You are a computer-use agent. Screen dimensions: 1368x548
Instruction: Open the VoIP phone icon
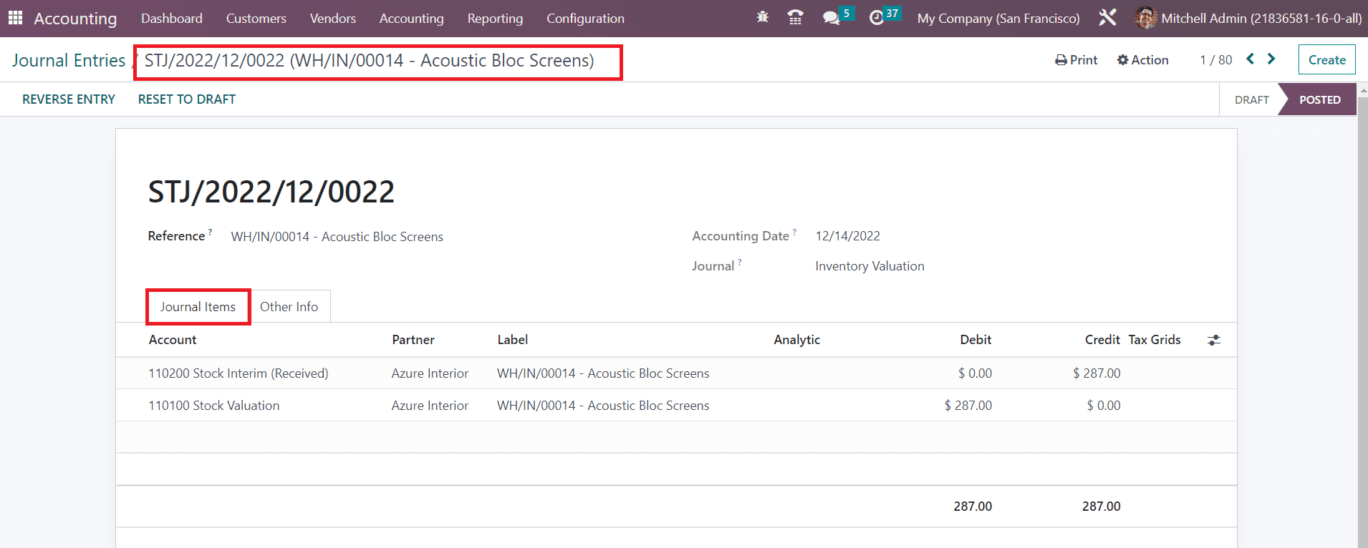795,17
